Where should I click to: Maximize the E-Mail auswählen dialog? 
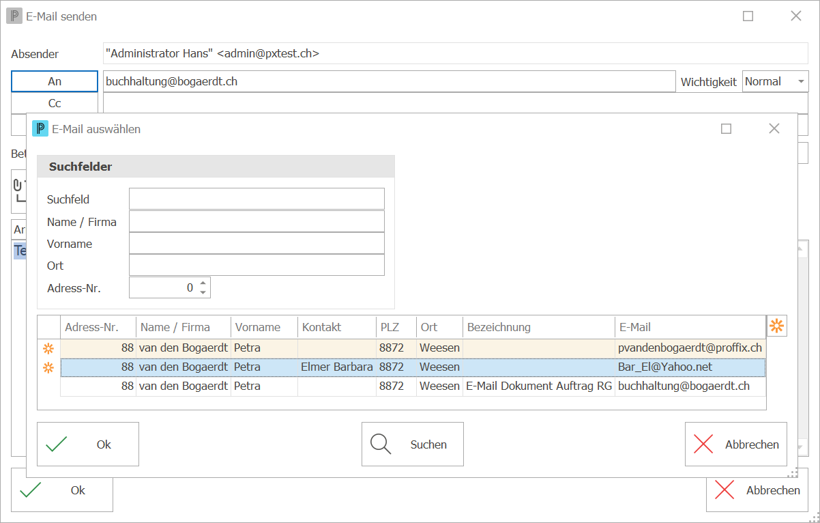727,128
